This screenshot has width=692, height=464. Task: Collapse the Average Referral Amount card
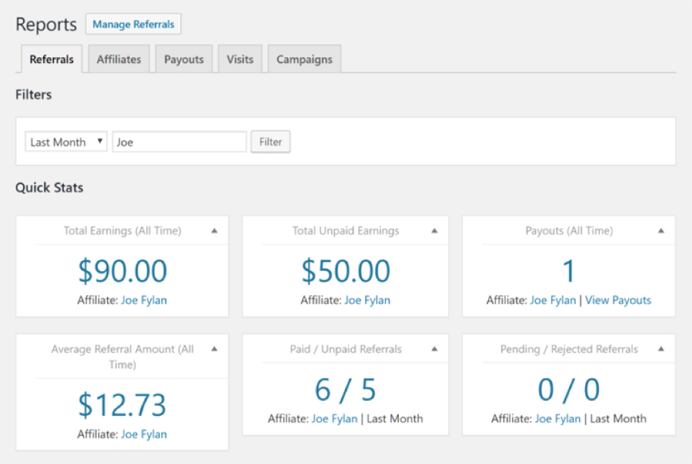point(214,350)
